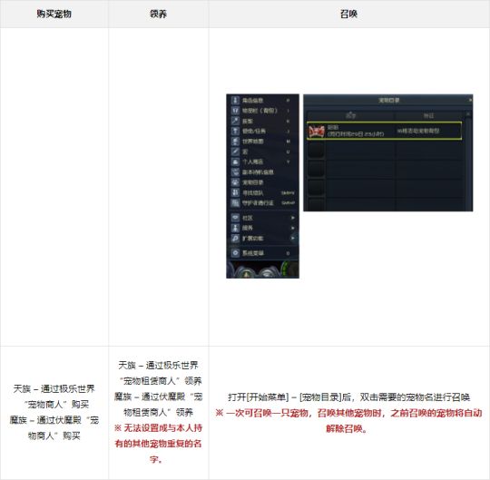Click the 角色信息 character icon in menu

tap(235, 101)
